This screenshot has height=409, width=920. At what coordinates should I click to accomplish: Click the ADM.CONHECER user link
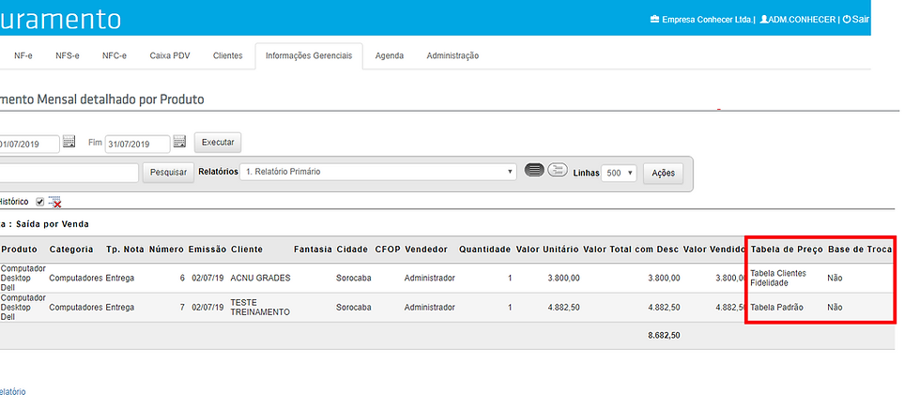[802, 20]
